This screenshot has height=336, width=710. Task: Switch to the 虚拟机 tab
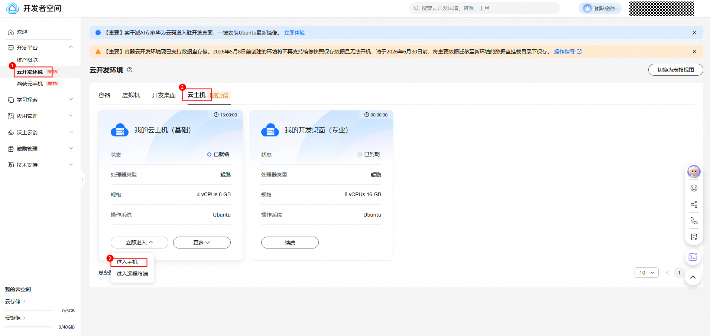pyautogui.click(x=131, y=95)
